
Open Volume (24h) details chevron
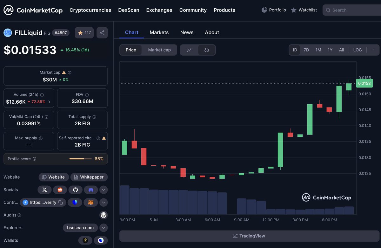click(49, 102)
